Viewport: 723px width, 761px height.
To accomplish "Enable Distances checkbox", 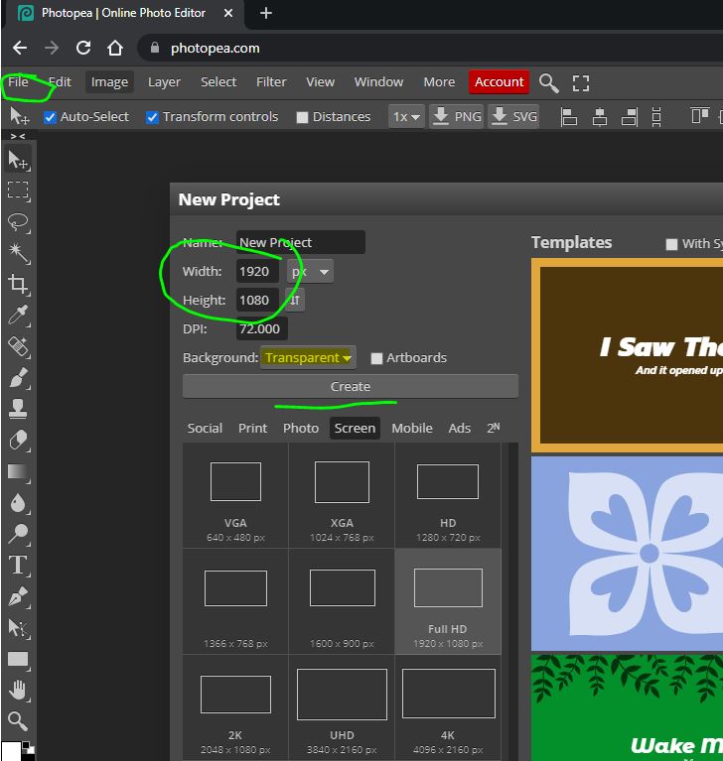I will click(x=302, y=117).
